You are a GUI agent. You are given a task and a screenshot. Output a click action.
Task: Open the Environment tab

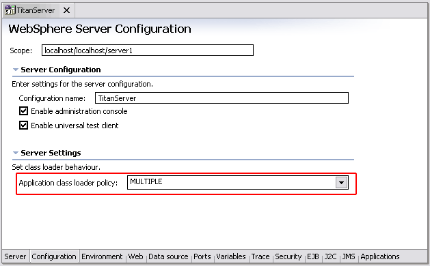pos(102,256)
